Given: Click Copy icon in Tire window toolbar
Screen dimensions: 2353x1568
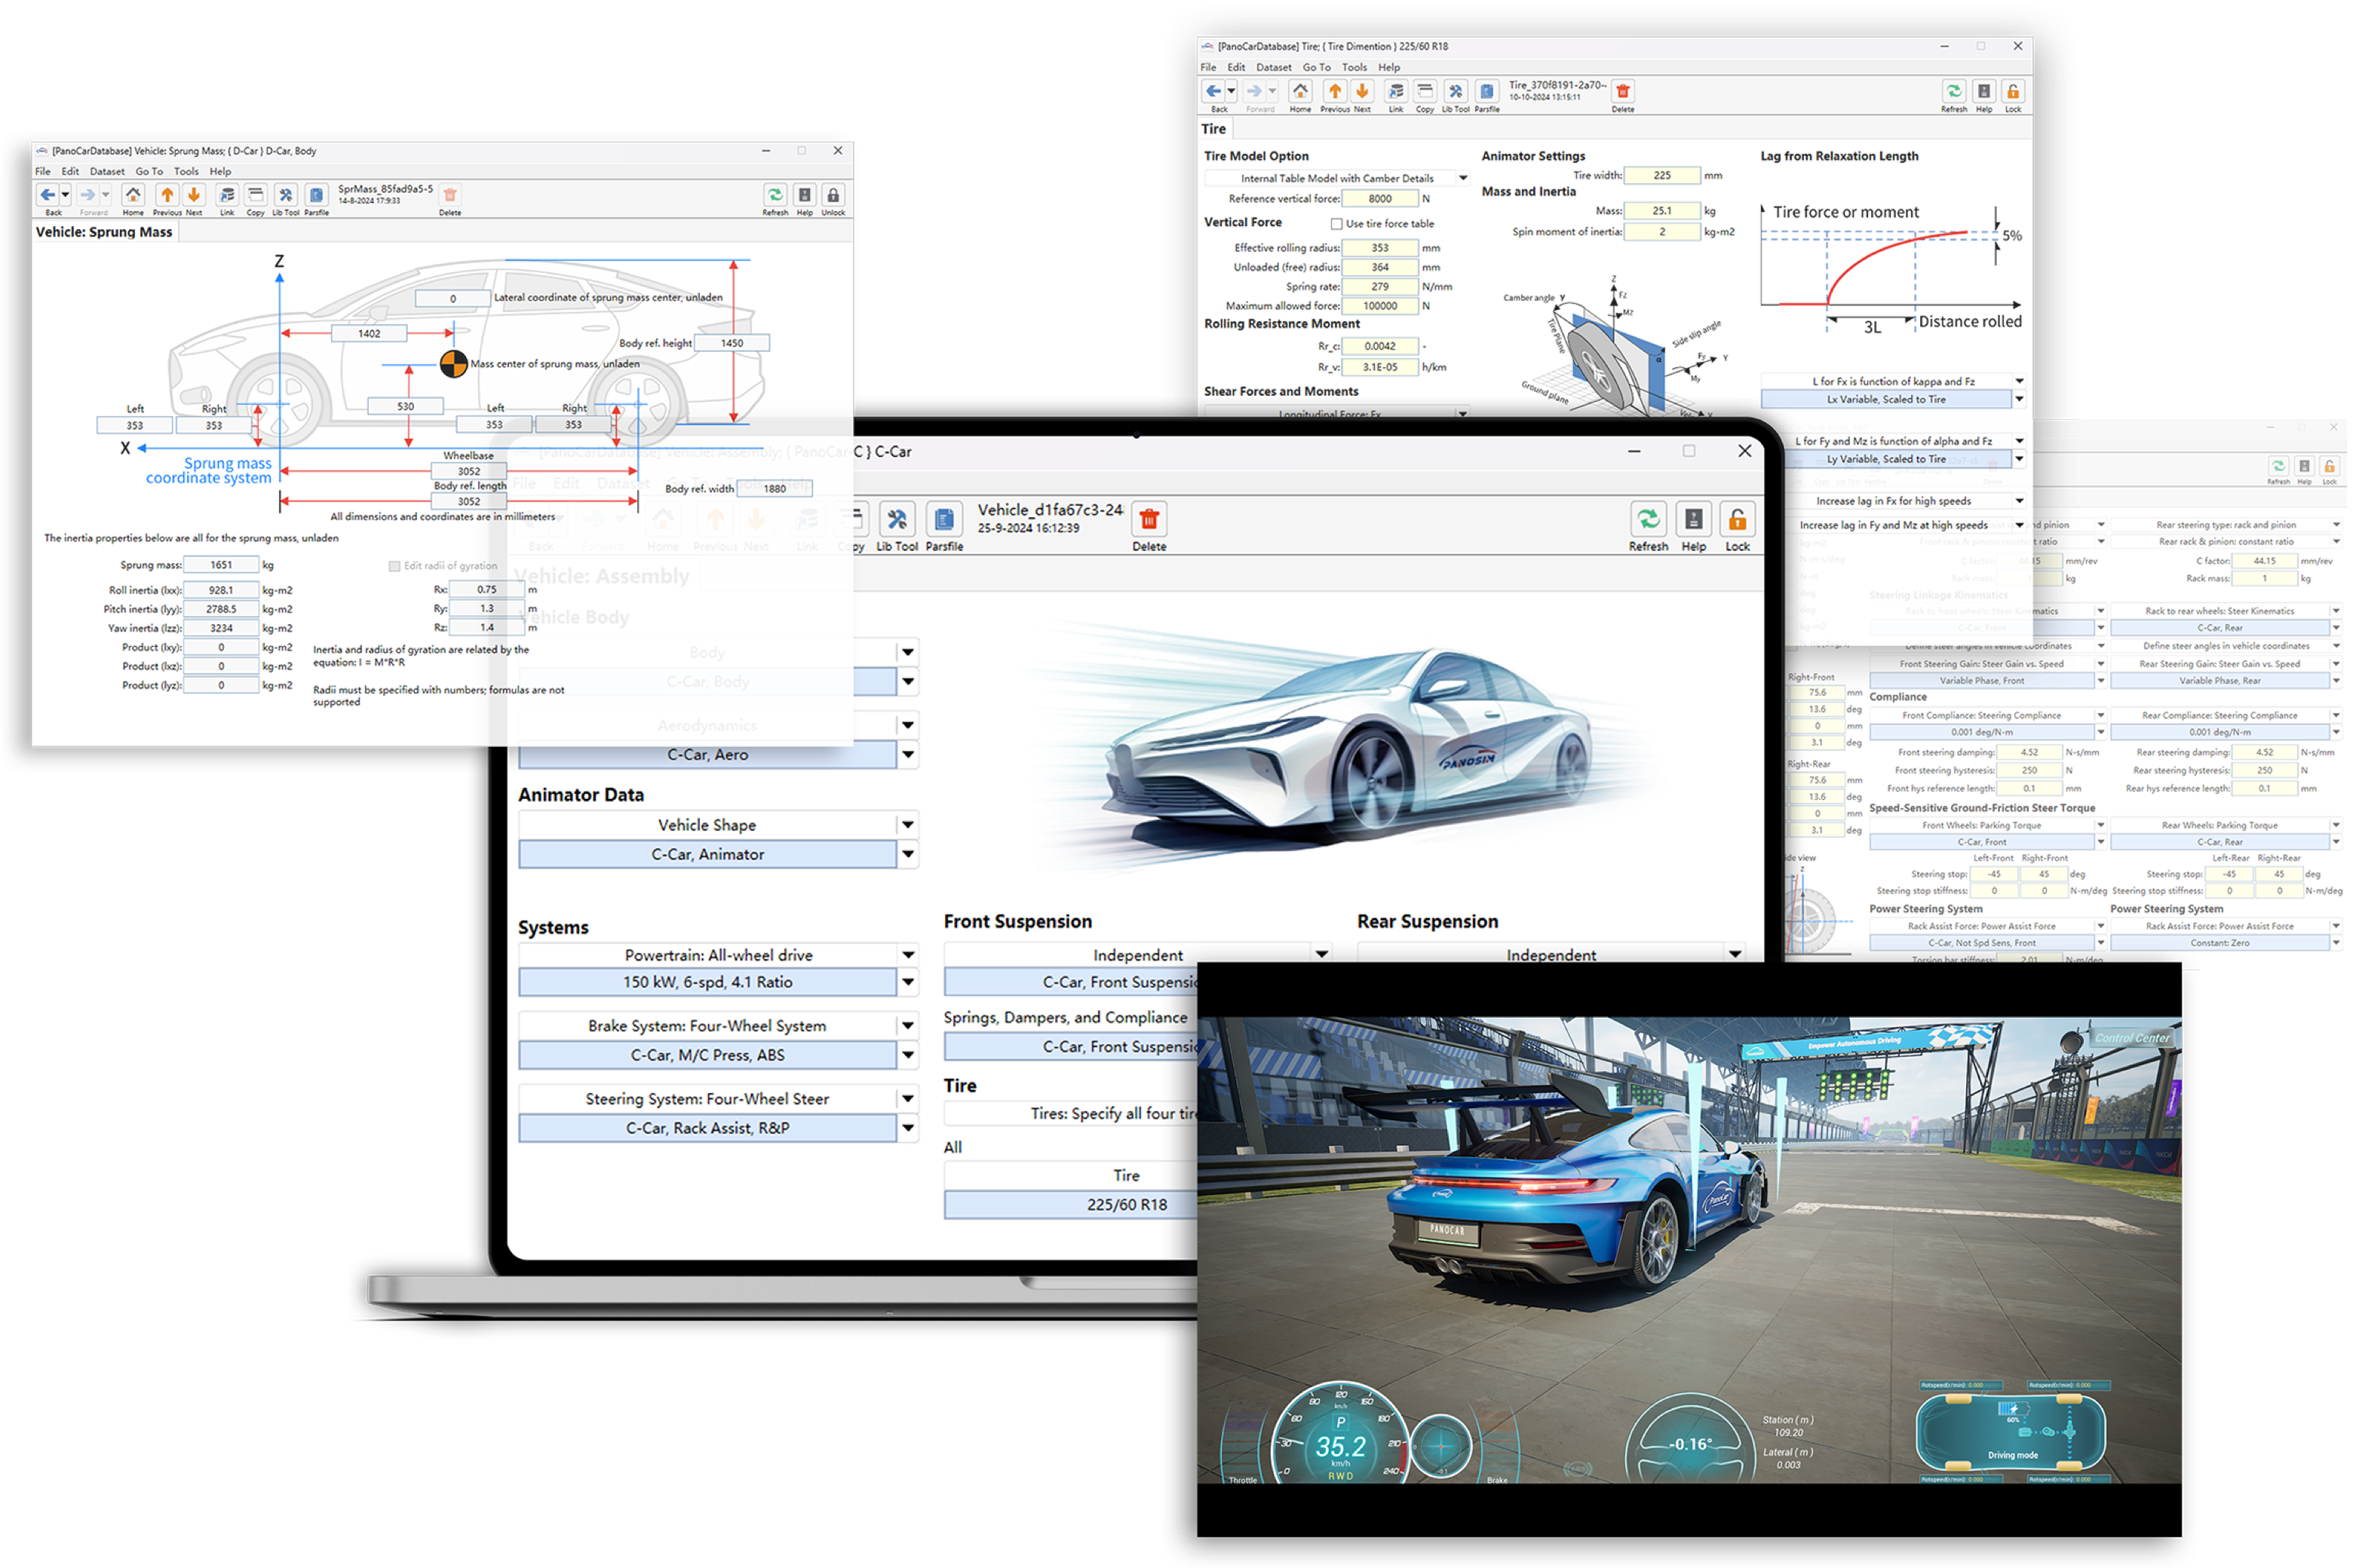Looking at the screenshot, I should click(1425, 91).
